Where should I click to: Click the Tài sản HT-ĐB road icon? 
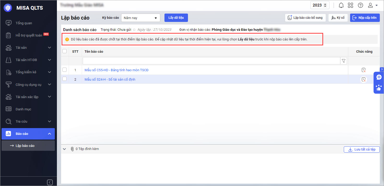(9, 60)
